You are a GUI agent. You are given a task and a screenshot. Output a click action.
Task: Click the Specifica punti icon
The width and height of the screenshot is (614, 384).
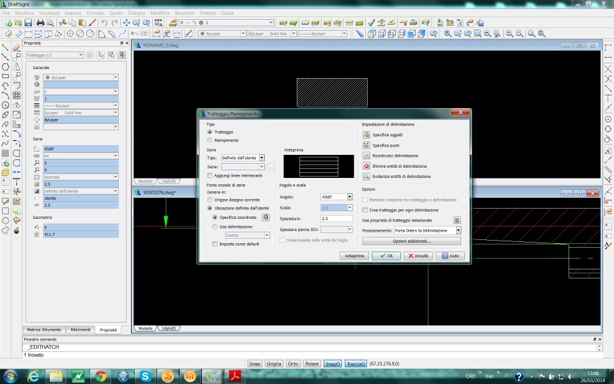pos(366,145)
